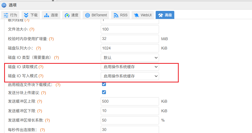Click the planet icon on WebUI tab
The image size is (252, 133).
(136, 15)
